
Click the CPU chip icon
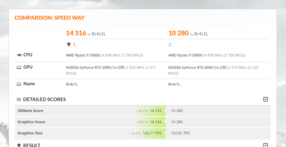tap(19, 55)
